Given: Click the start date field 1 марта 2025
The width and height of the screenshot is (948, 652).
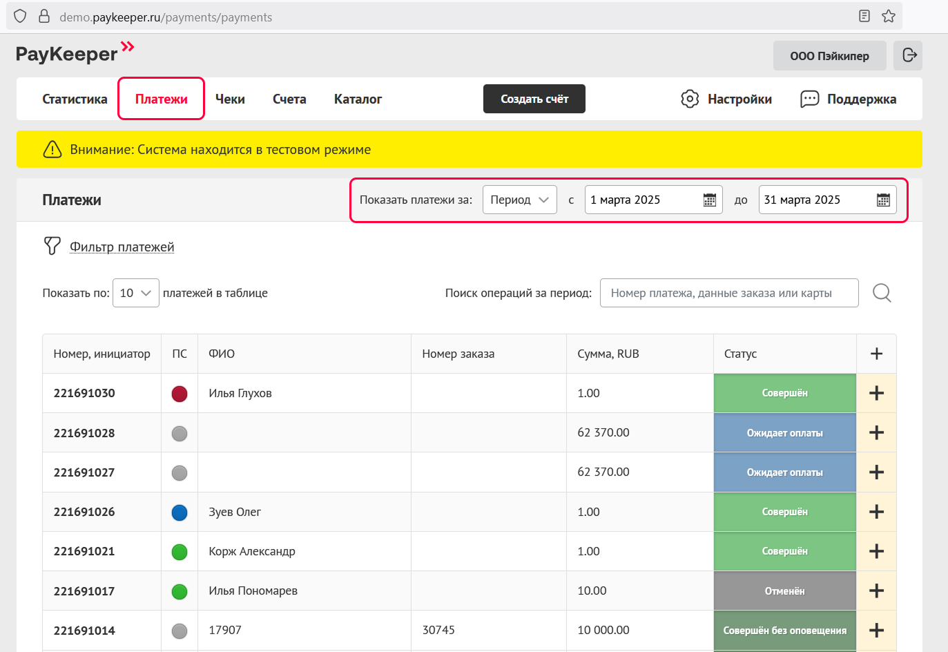Looking at the screenshot, I should click(x=654, y=200).
